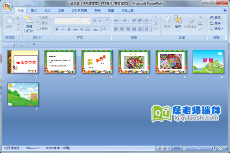
Task: Start slide show from status bar icon
Action: [169, 148]
